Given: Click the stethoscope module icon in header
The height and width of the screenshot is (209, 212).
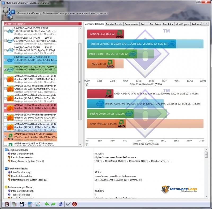Looking at the screenshot, I should (8, 13).
